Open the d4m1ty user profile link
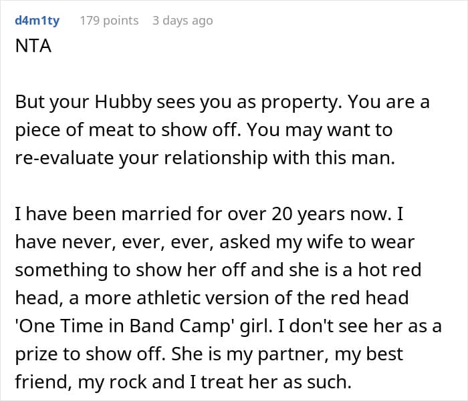This screenshot has width=468, height=401. [x=37, y=21]
